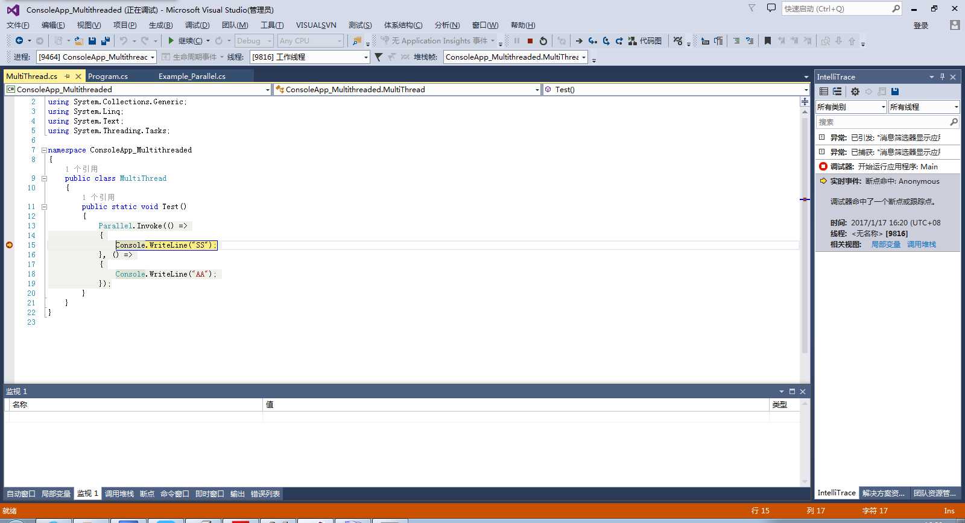Click the editor split-window handle icon
The image size is (965, 523).
(805, 101)
